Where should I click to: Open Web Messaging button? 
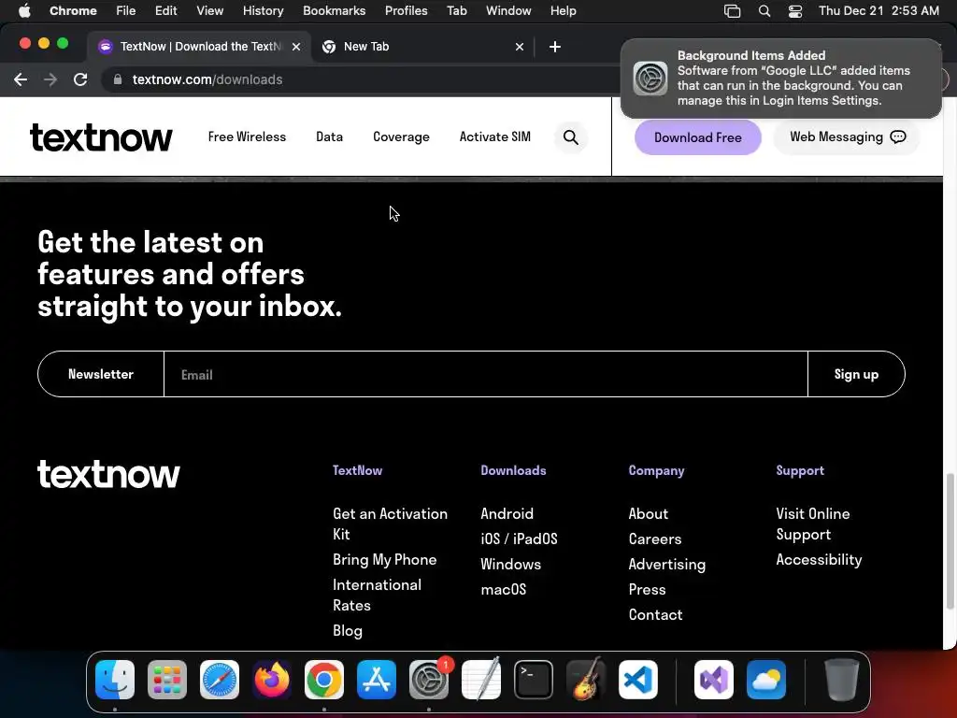click(847, 137)
